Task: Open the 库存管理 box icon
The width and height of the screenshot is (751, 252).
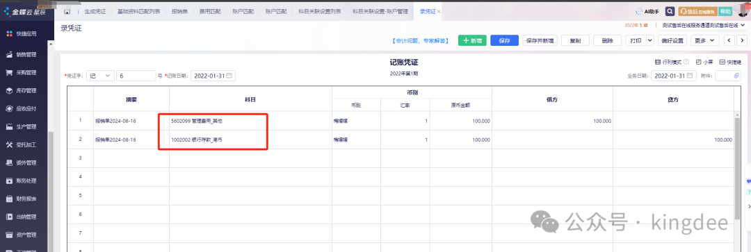Action: pyautogui.click(x=8, y=90)
